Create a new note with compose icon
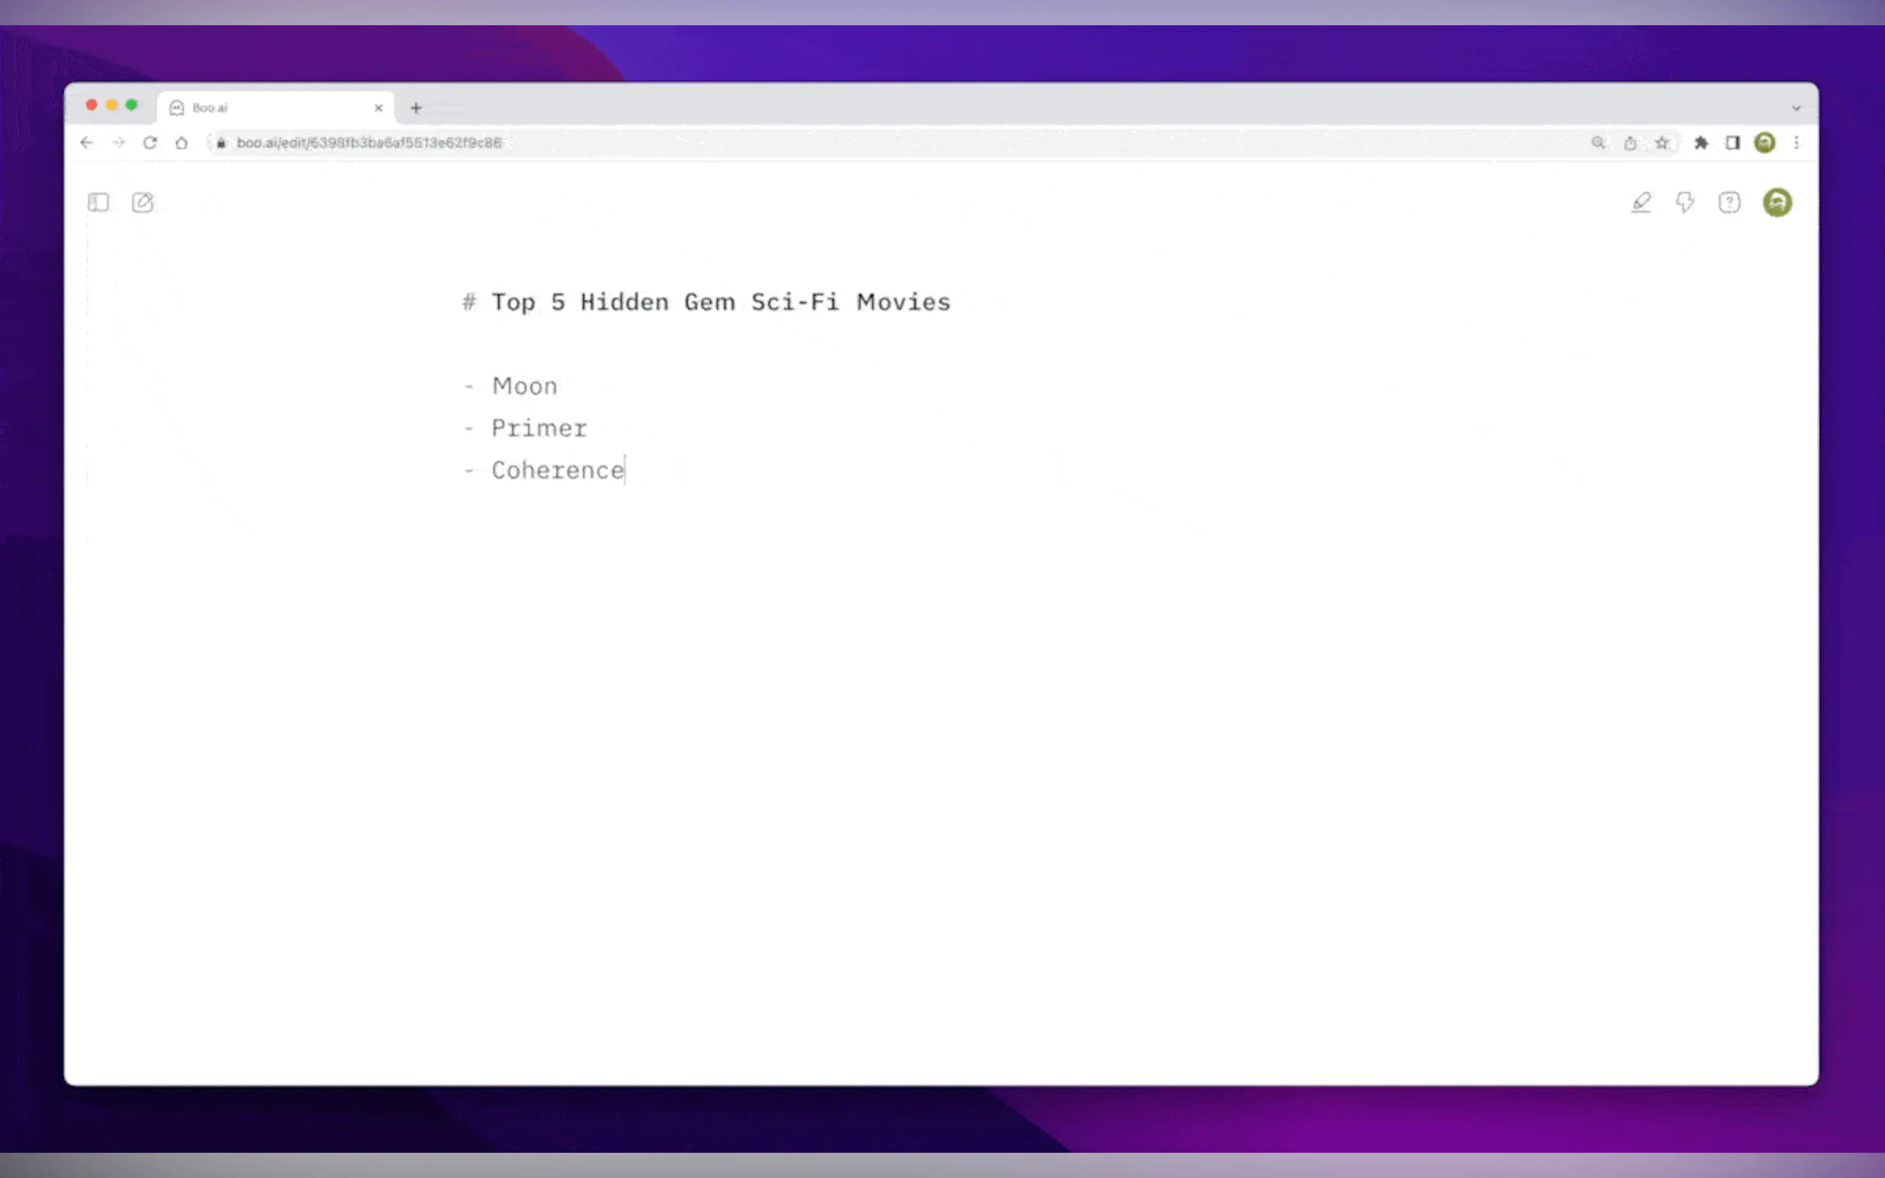The width and height of the screenshot is (1885, 1178). tap(142, 203)
